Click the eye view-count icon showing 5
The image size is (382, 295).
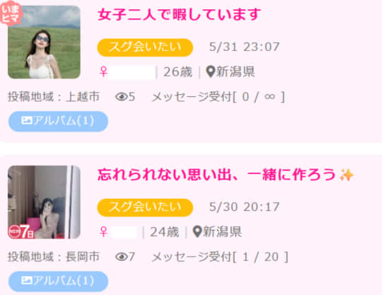tap(122, 97)
